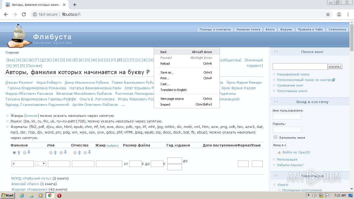Choose Save as... in context menu
This screenshot has height=199, width=354.
point(187,72)
